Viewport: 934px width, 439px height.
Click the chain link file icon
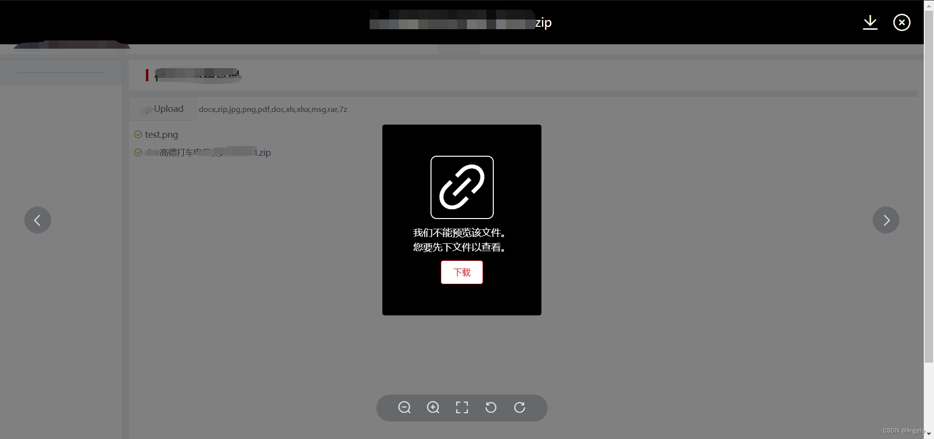(462, 187)
